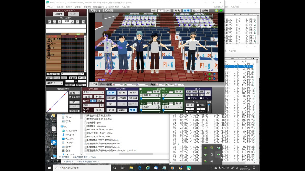
Task: Jump to last frame button
Action: tap(84, 22)
